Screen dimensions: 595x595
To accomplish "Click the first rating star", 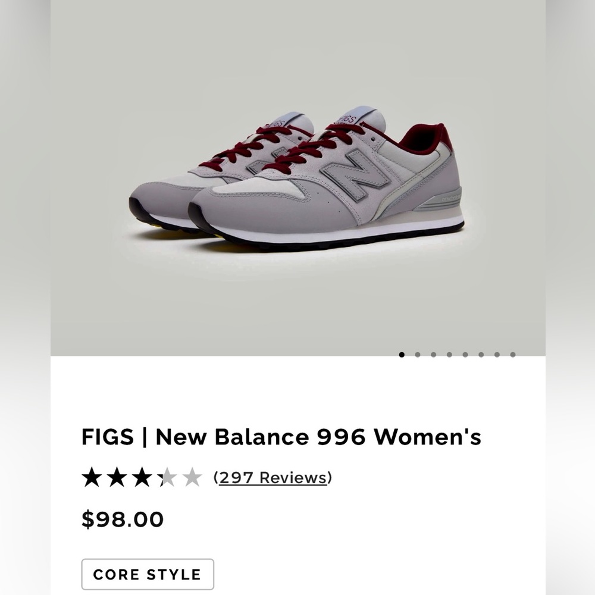I will (93, 476).
